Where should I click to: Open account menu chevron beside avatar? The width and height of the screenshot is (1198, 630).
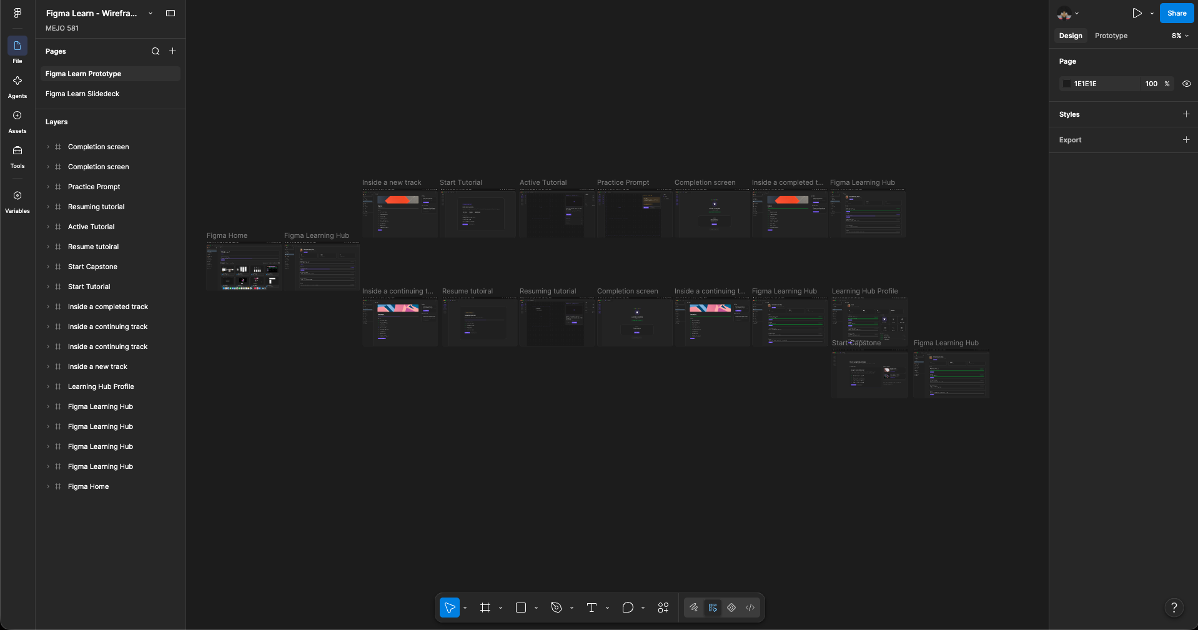click(1077, 13)
